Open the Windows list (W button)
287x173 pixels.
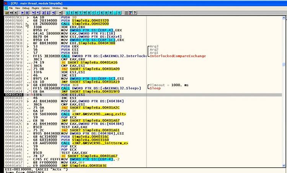(x=85, y=13)
